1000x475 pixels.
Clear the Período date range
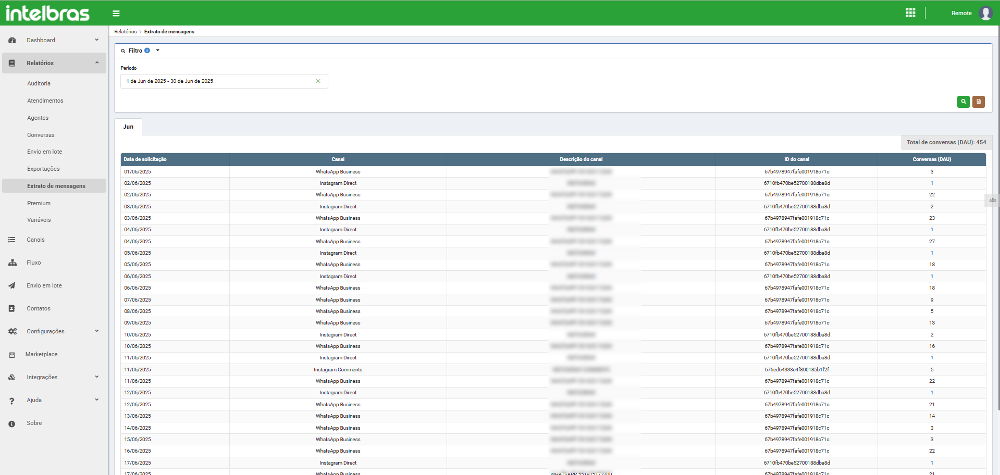(x=318, y=81)
